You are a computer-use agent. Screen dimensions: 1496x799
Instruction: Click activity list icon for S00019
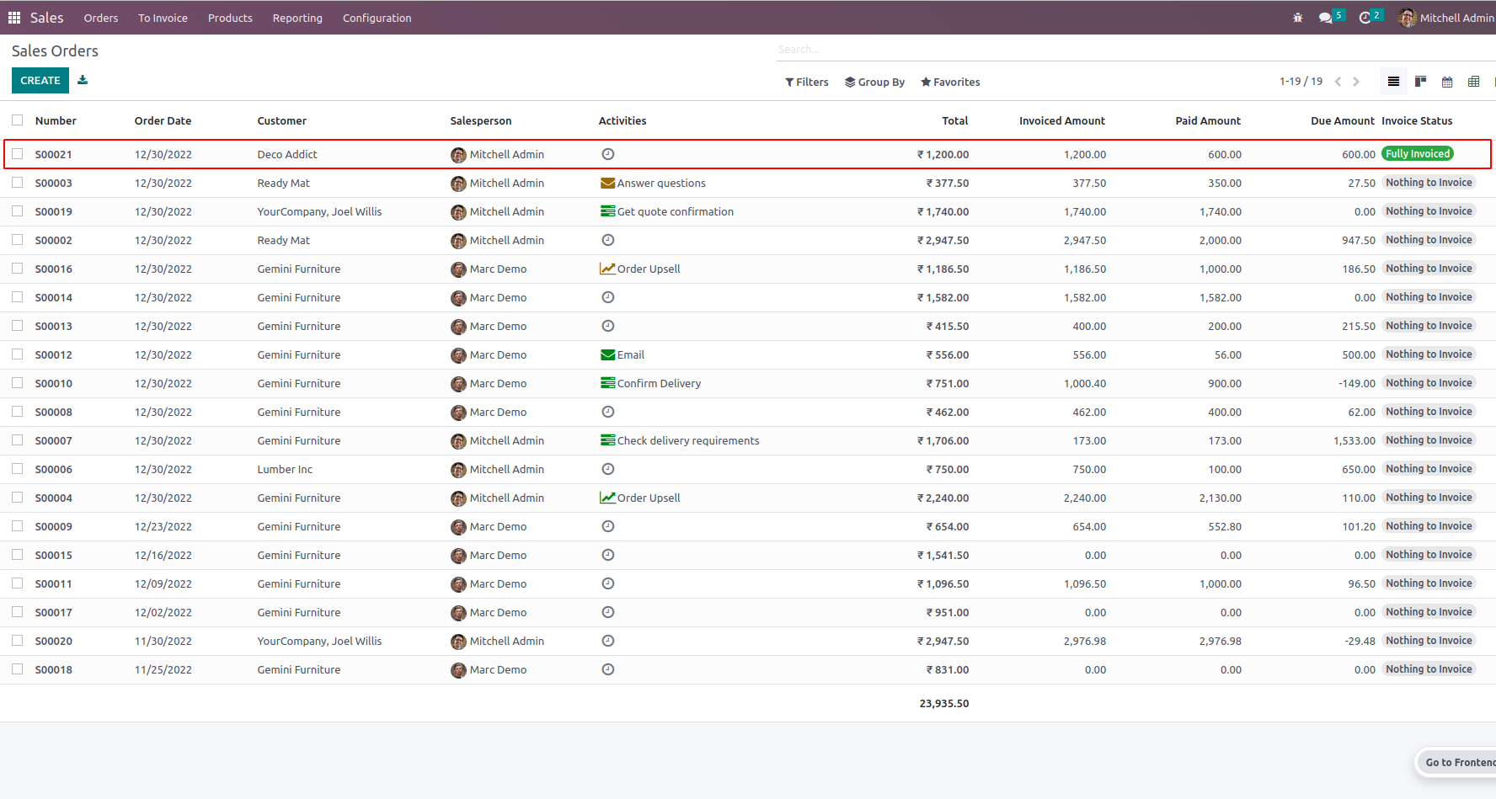coord(607,211)
